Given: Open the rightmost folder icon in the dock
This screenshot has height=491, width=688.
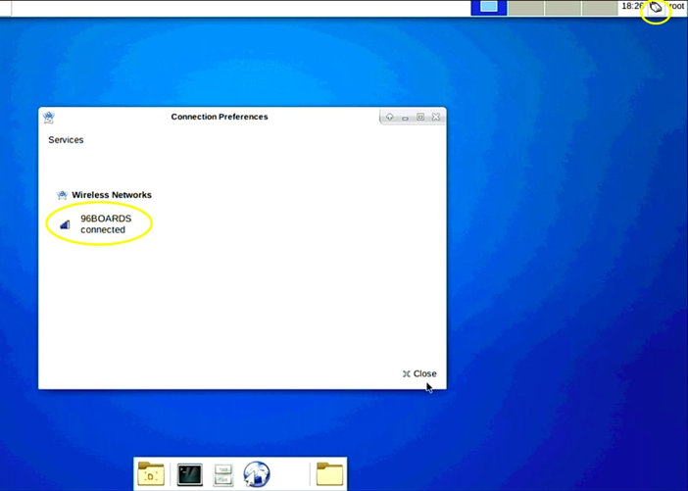Looking at the screenshot, I should 329,474.
